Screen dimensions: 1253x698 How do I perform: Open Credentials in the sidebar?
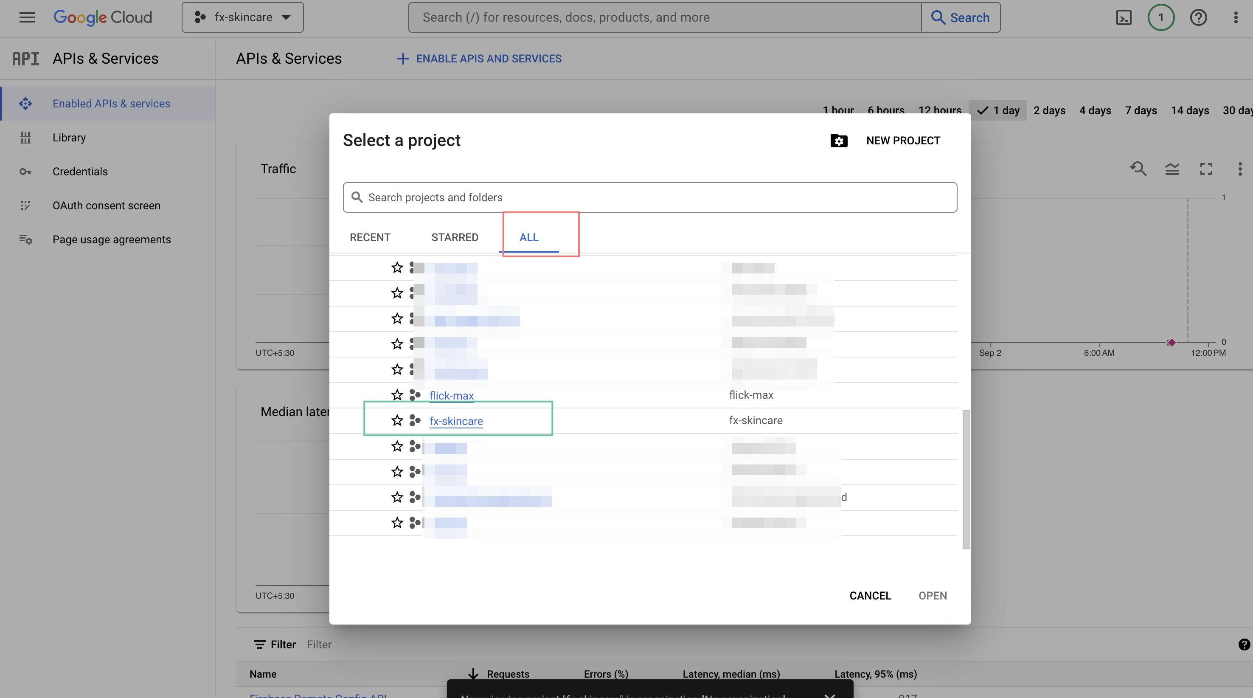(80, 172)
